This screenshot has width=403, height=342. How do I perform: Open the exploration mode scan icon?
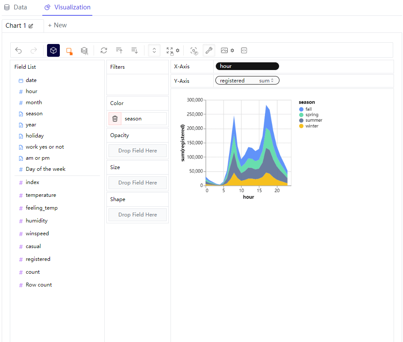(194, 51)
